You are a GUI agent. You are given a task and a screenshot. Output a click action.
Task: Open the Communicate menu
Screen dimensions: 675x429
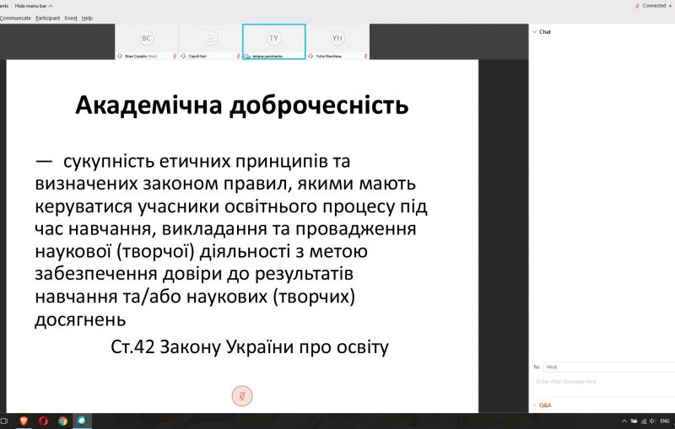pyautogui.click(x=15, y=18)
